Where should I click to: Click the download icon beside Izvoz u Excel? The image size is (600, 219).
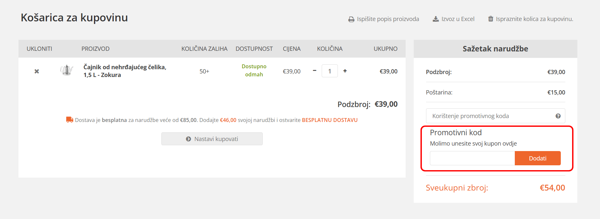435,19
